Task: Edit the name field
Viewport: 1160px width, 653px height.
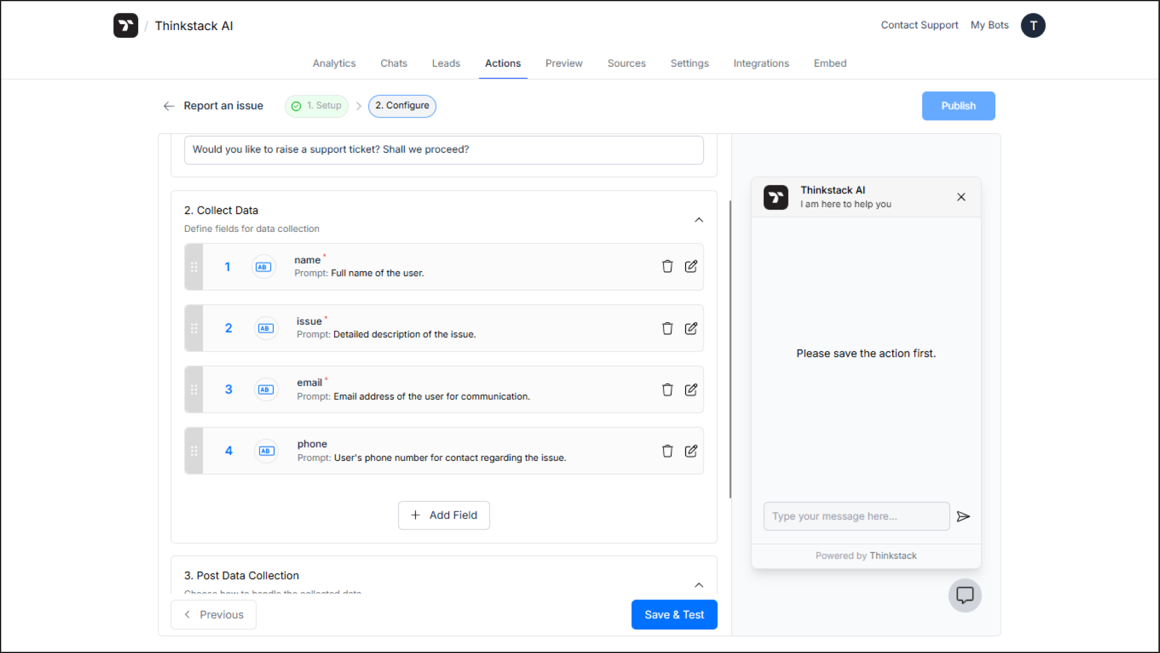Action: (x=691, y=266)
